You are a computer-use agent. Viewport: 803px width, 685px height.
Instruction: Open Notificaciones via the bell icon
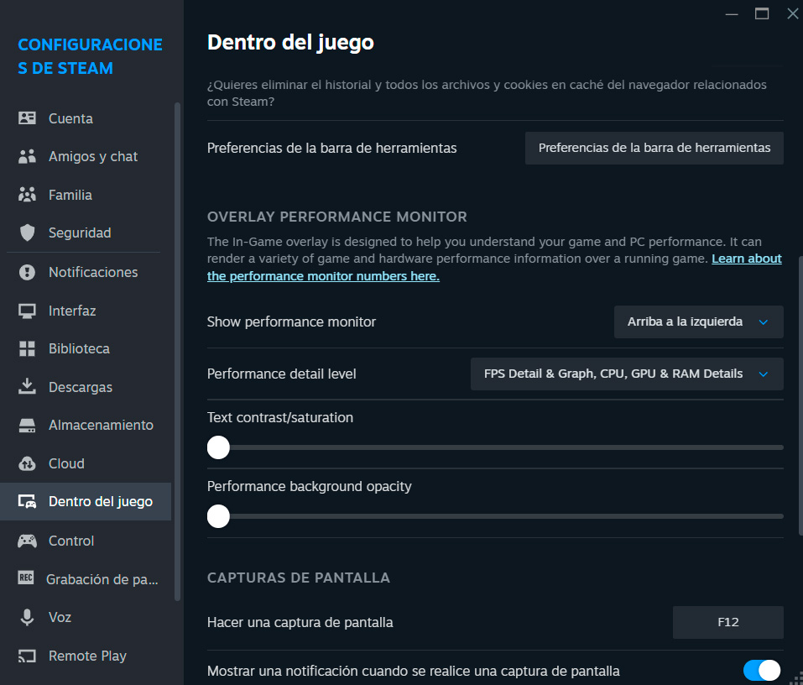tap(26, 271)
